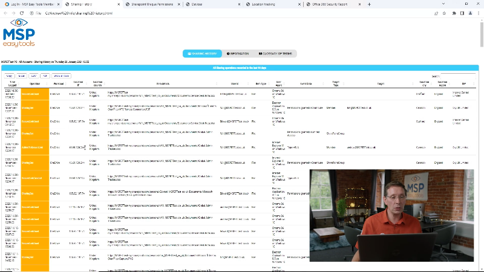Click the table Search input field
Screen dimensions: 484x272
459,76
